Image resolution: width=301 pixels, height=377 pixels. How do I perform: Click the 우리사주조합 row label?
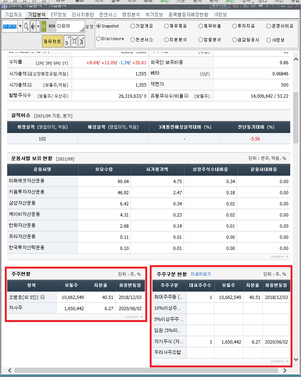coord(168,352)
